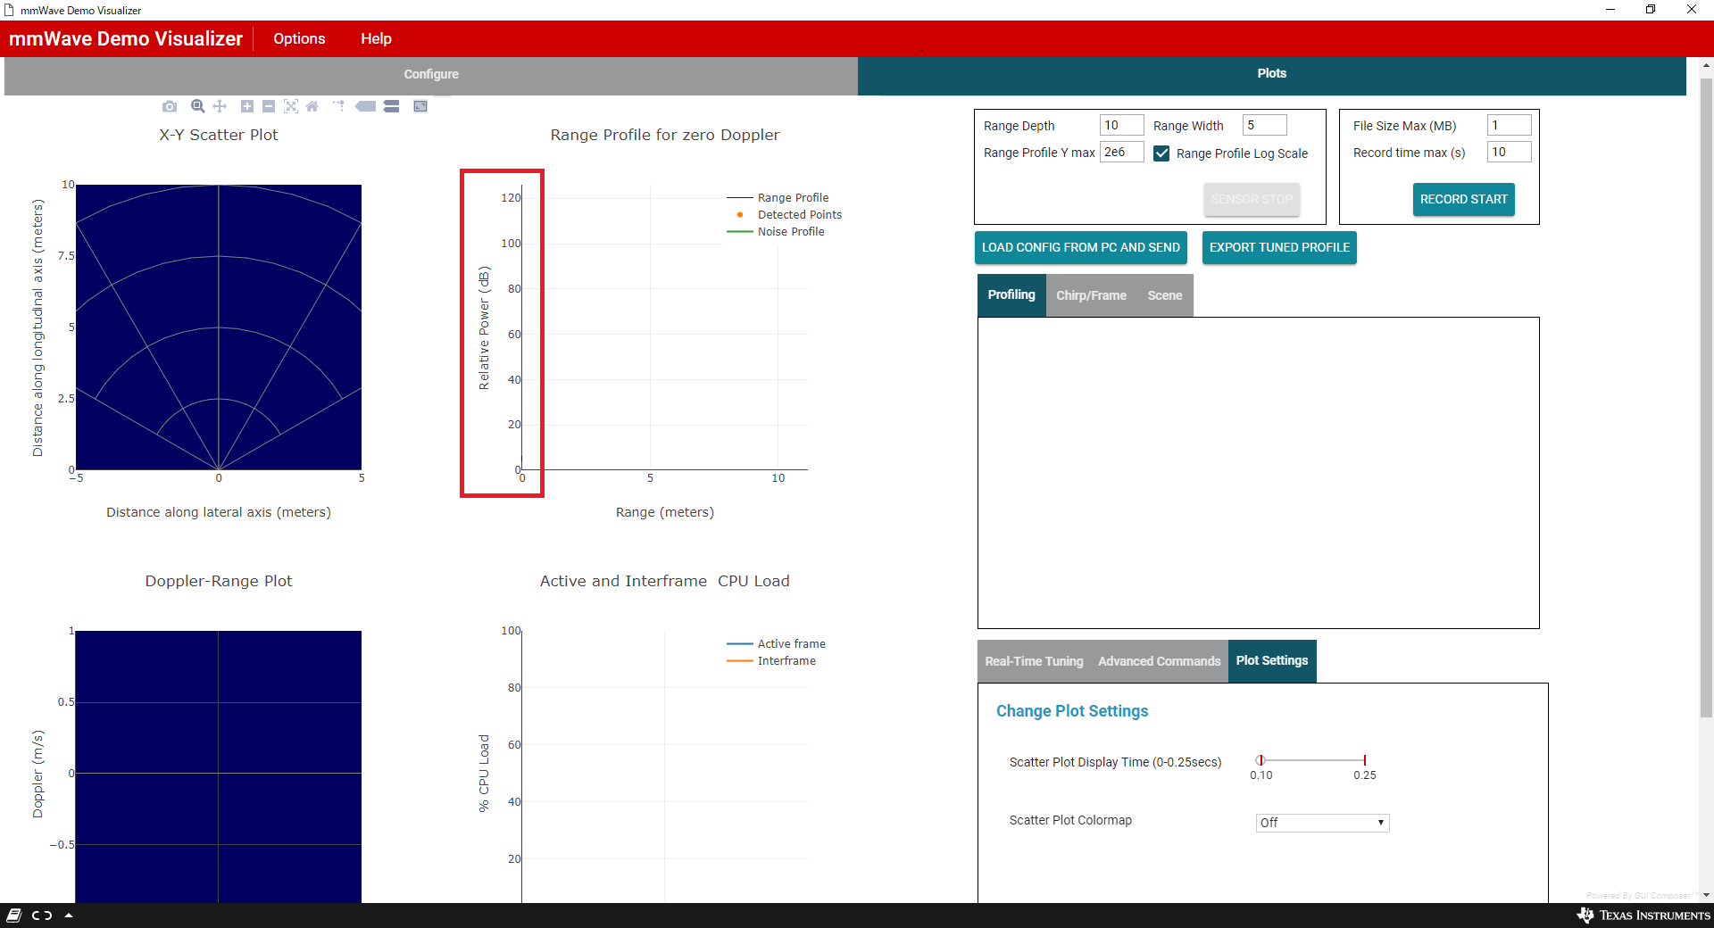The width and height of the screenshot is (1714, 928).
Task: Click the SENSOR STOP button
Action: [1252, 199]
